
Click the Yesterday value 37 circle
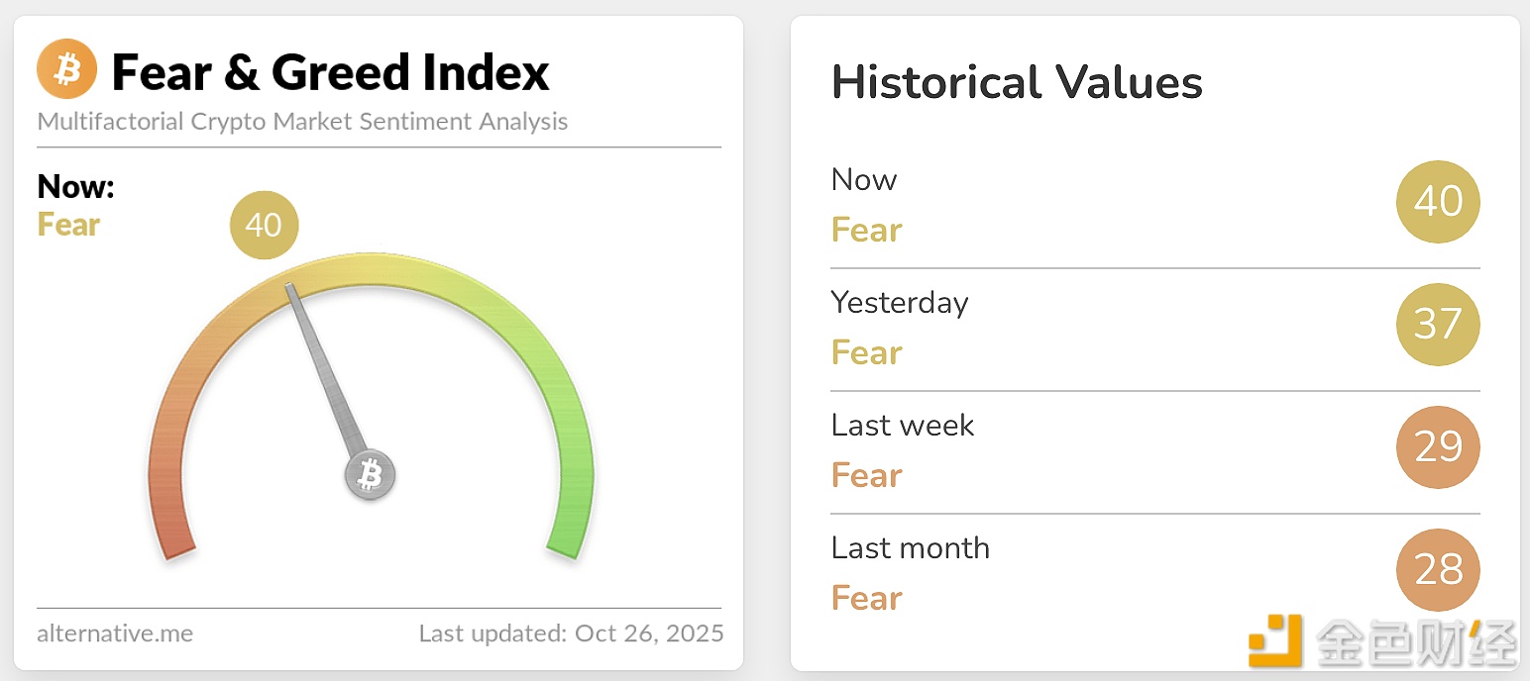(1437, 325)
